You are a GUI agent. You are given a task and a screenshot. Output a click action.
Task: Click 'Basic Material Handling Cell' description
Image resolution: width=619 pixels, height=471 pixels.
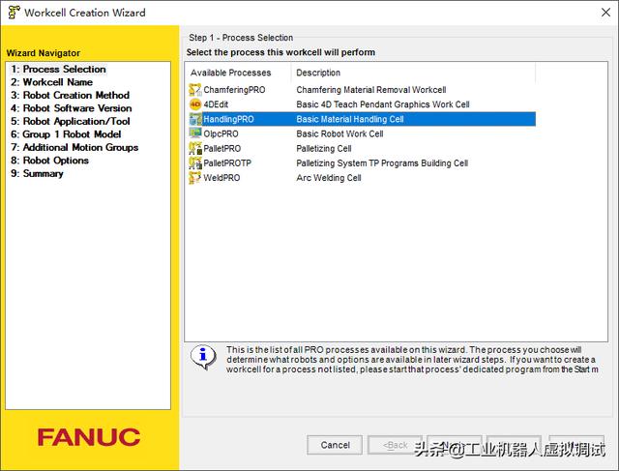pyautogui.click(x=350, y=119)
